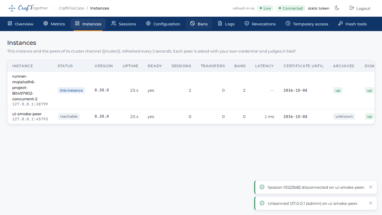Click the 'static token' label

coord(318,8)
